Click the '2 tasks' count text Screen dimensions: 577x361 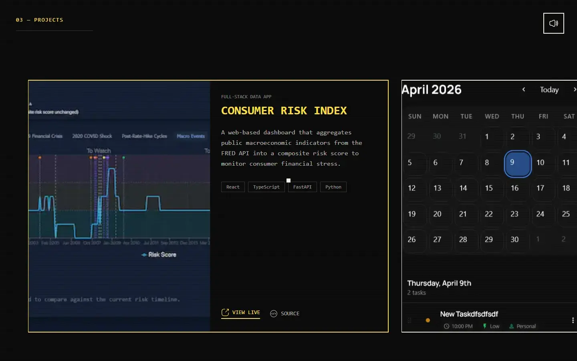point(416,293)
